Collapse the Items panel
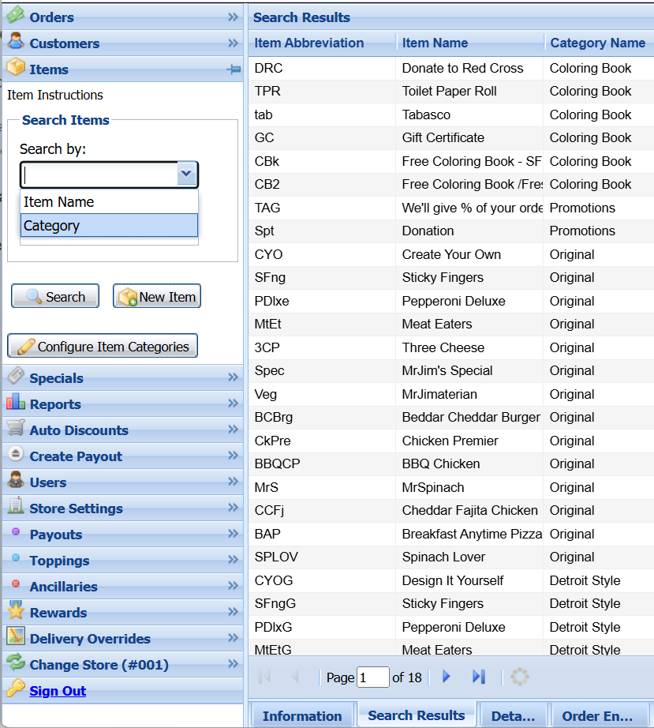 pyautogui.click(x=233, y=69)
